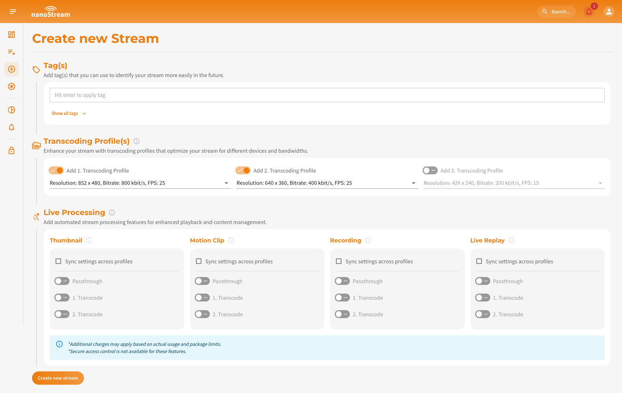Open the lock security icon in sidebar
The height and width of the screenshot is (393, 622).
(12, 150)
